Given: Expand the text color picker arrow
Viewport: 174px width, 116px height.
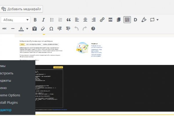Looking at the screenshot, I should [27, 28].
